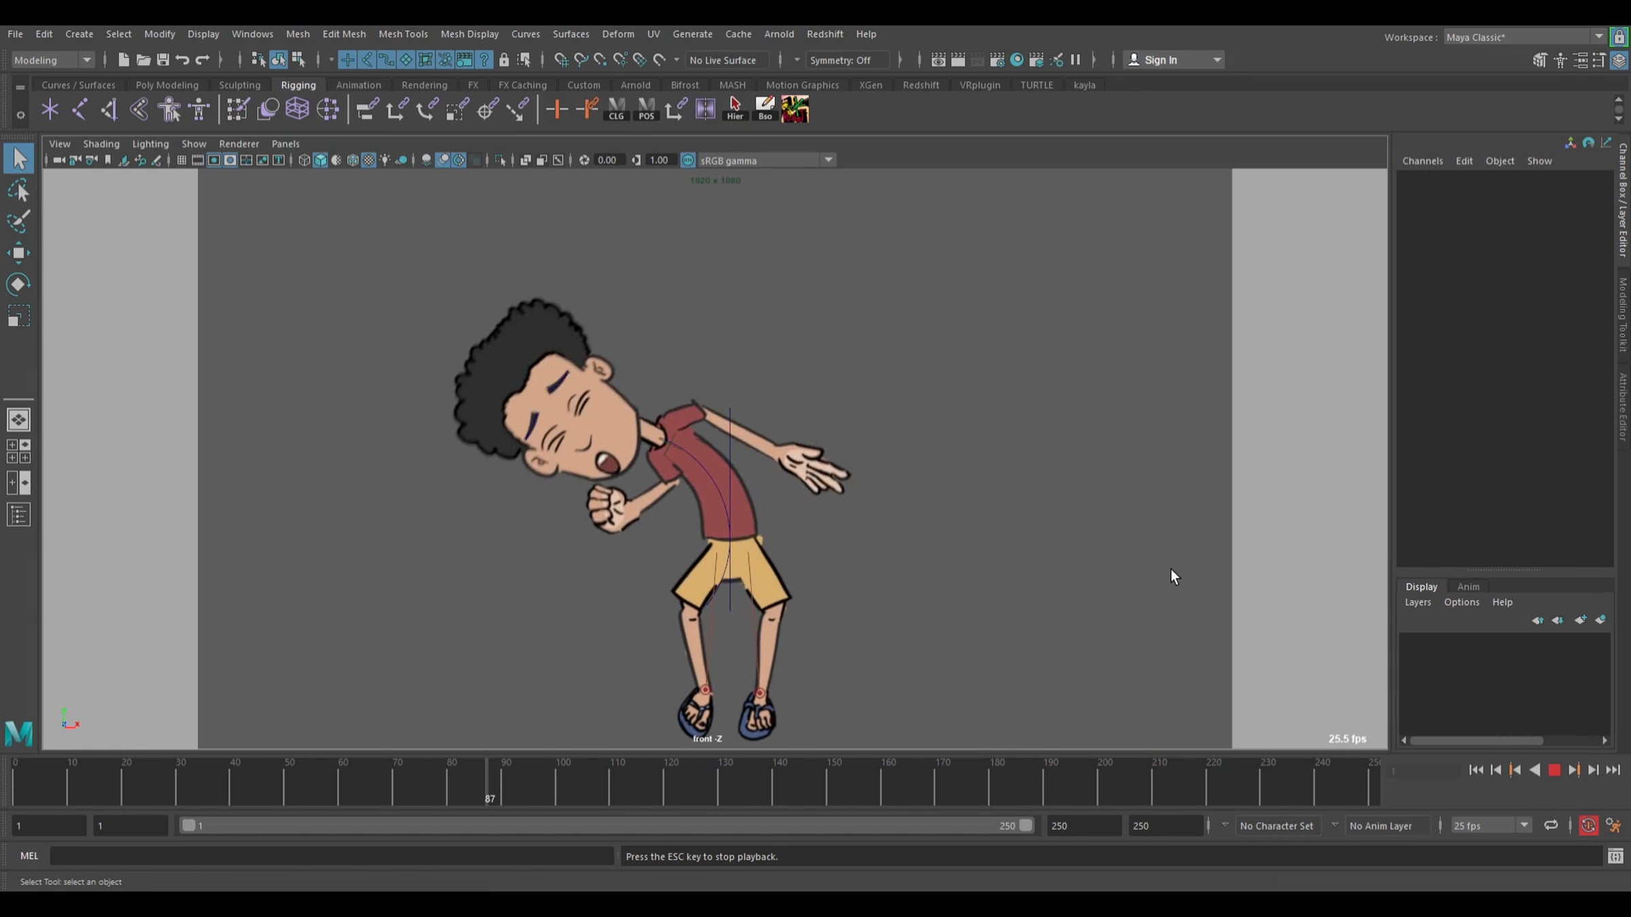
Task: Toggle auto keyframe button
Action: point(1588,825)
